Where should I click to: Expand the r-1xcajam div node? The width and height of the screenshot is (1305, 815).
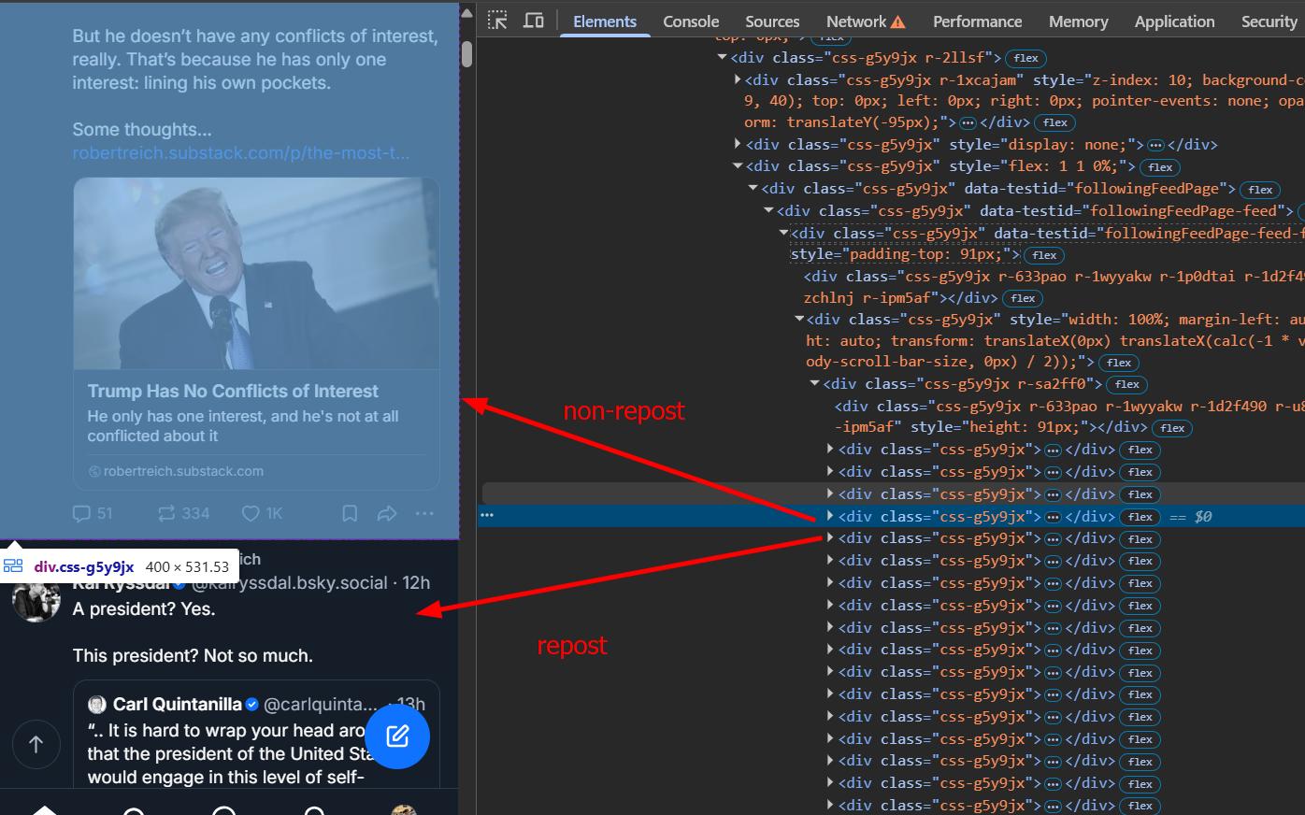pos(738,79)
